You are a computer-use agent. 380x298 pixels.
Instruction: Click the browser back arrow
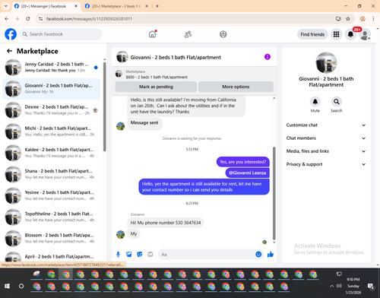(7, 19)
